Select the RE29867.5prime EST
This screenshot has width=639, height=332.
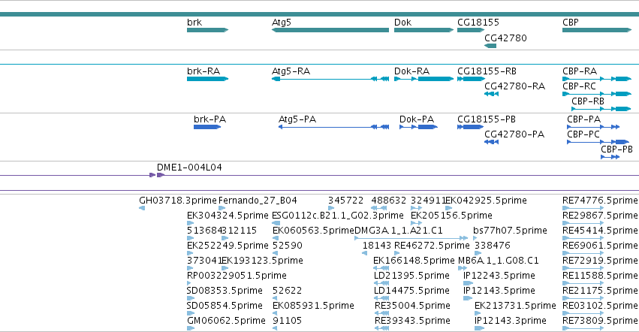(x=583, y=223)
